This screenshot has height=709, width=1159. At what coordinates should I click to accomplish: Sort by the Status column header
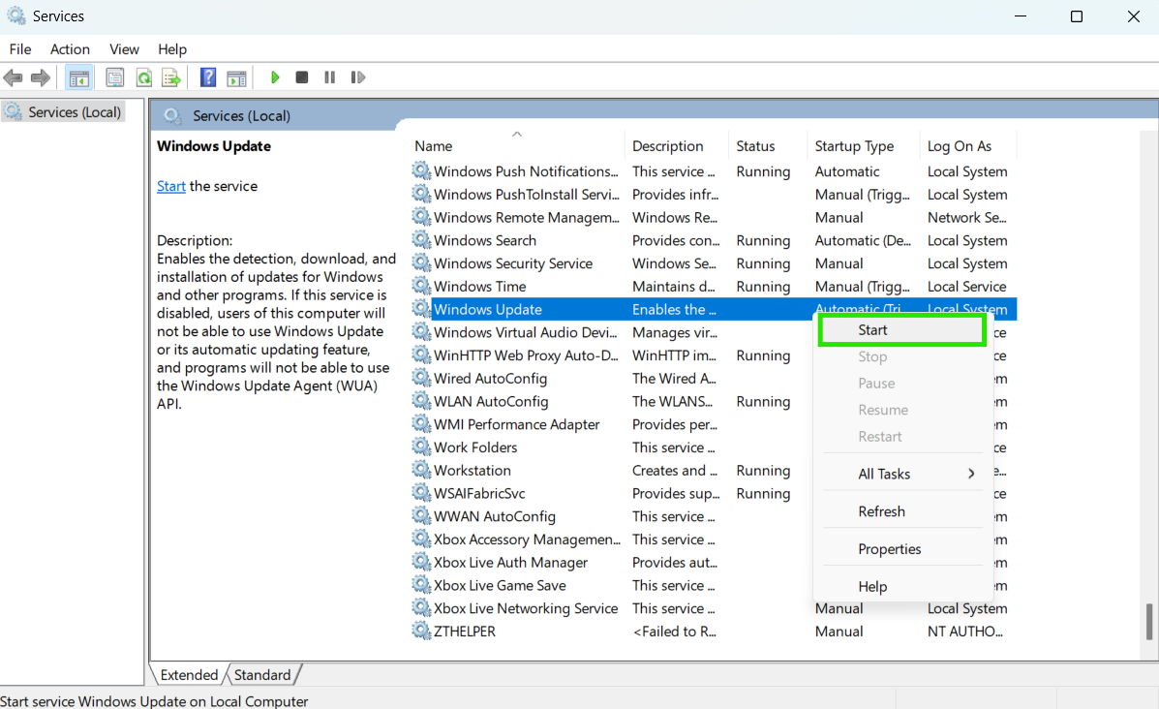[767, 145]
